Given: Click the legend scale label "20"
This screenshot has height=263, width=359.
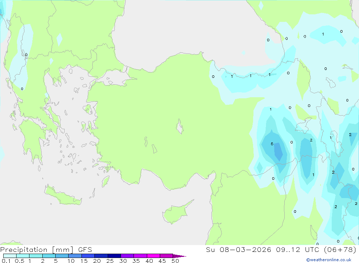Looking at the screenshot, I should 97,261.
